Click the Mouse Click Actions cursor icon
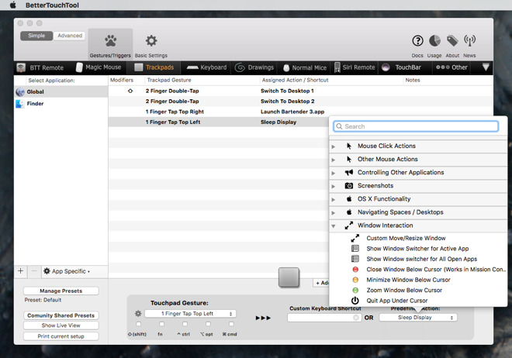The height and width of the screenshot is (358, 512). (349, 146)
